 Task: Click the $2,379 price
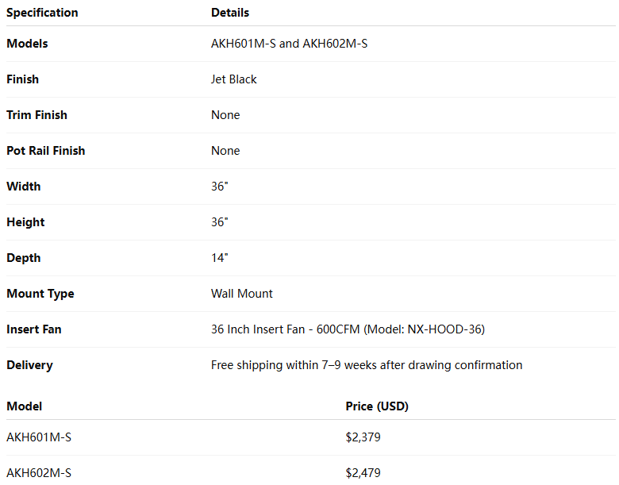(363, 437)
